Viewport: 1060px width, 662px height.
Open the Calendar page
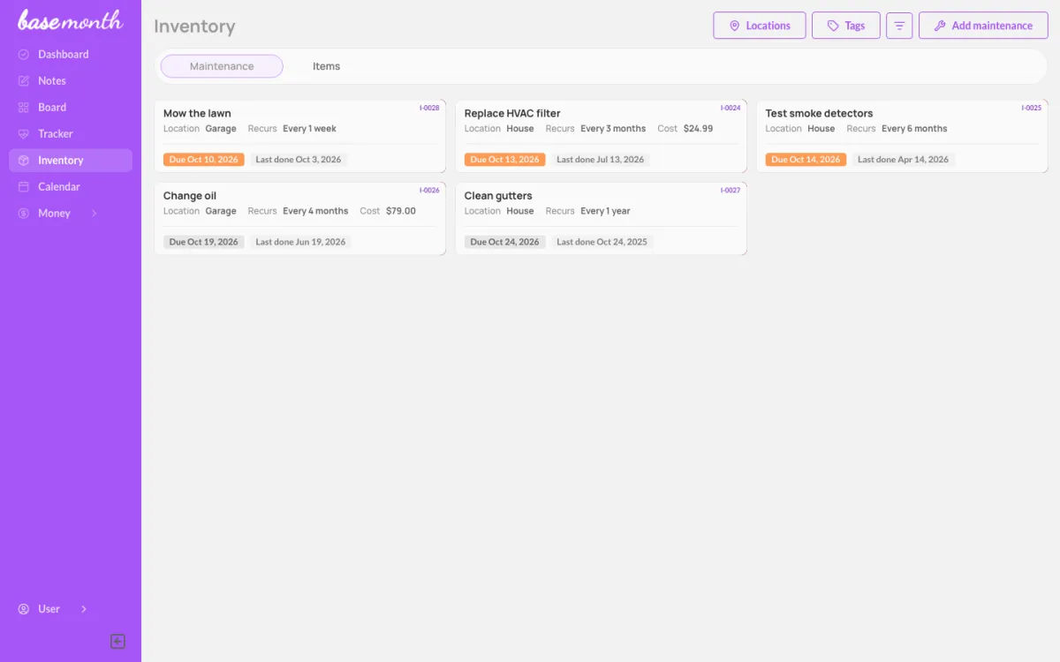pyautogui.click(x=71, y=187)
